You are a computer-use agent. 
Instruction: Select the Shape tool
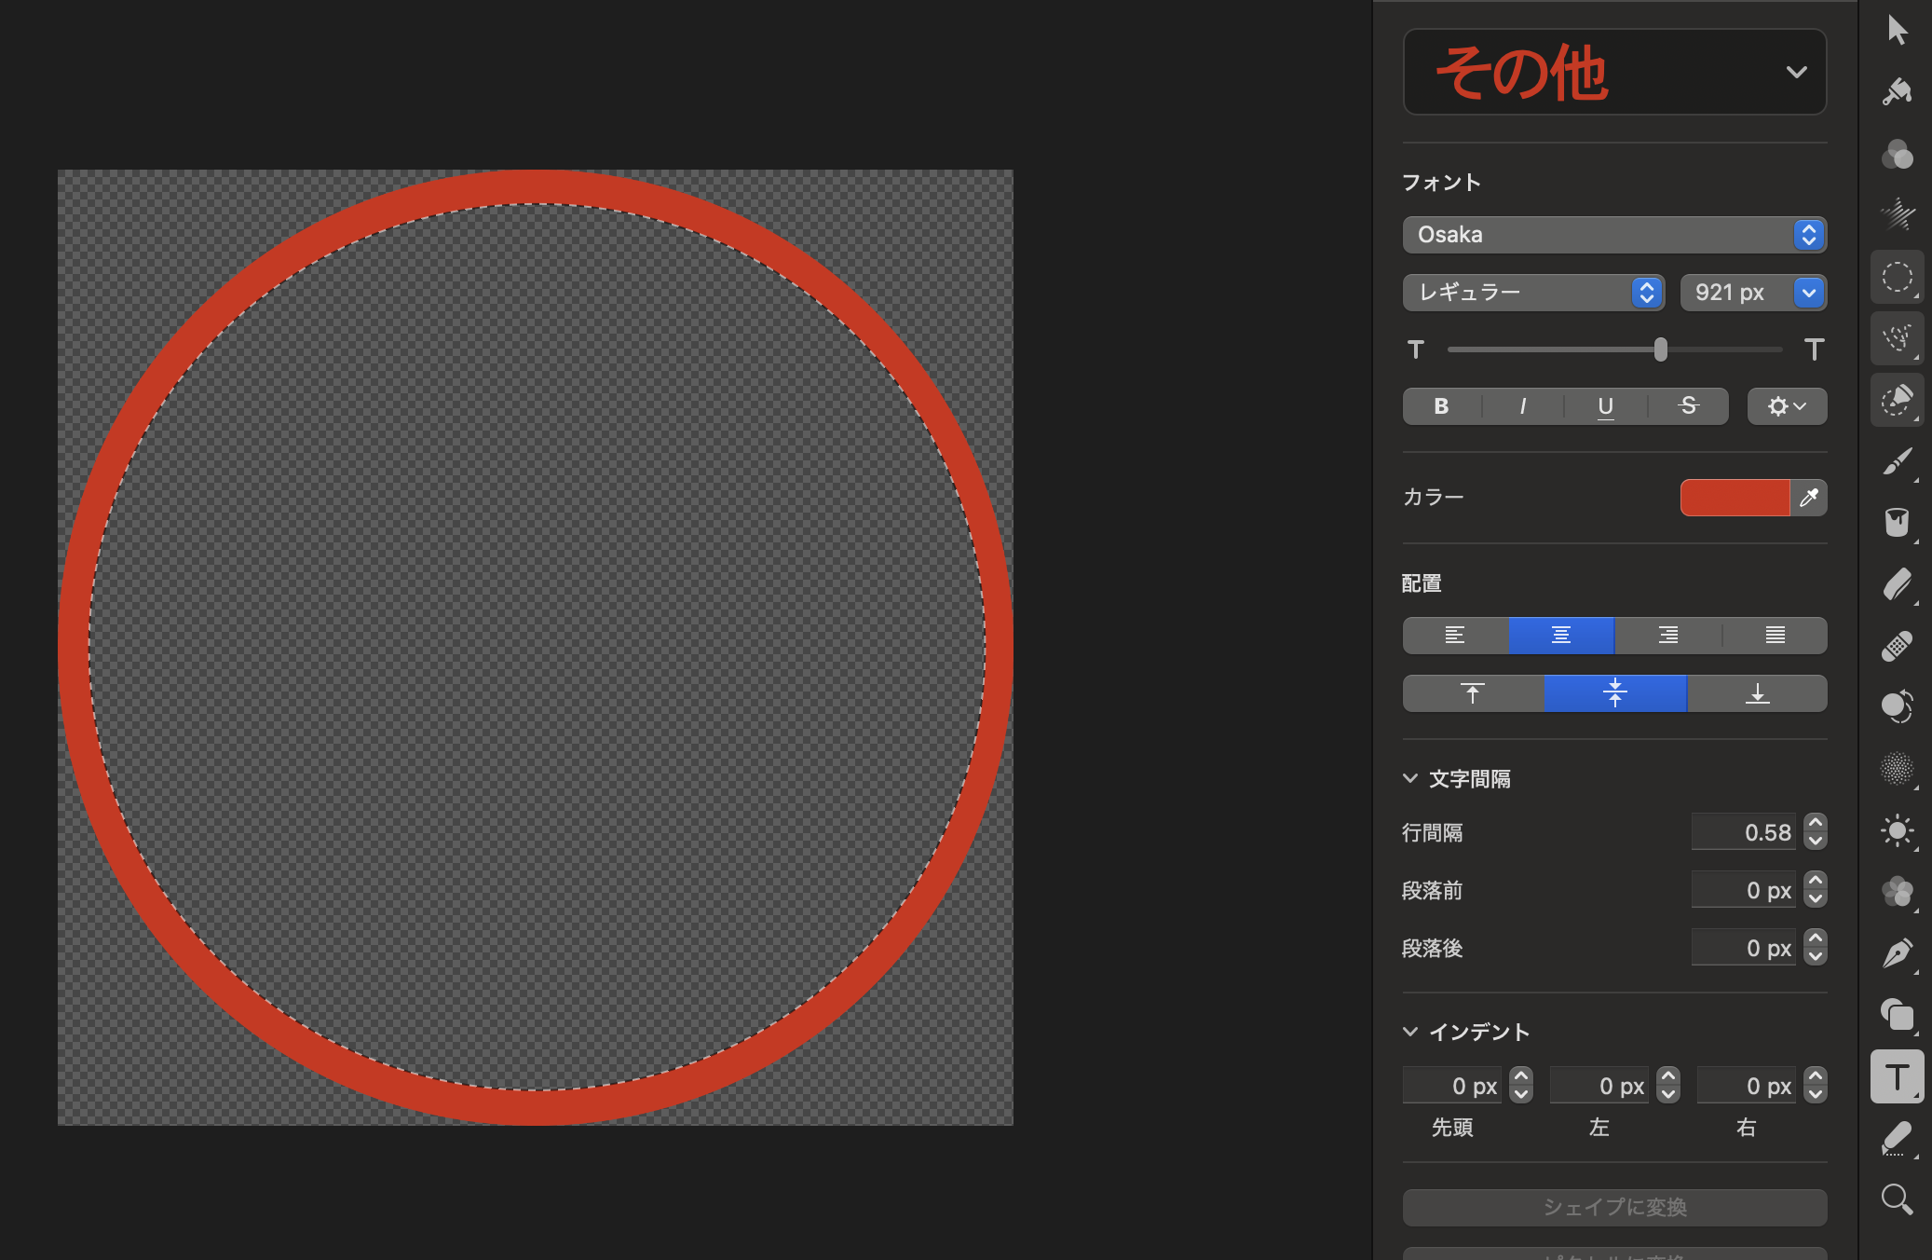pyautogui.click(x=1897, y=1015)
